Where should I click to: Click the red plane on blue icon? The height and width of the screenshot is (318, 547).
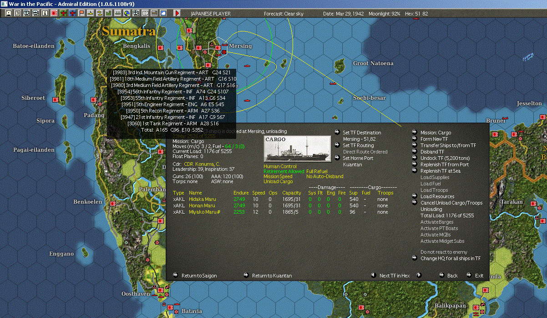(x=72, y=13)
